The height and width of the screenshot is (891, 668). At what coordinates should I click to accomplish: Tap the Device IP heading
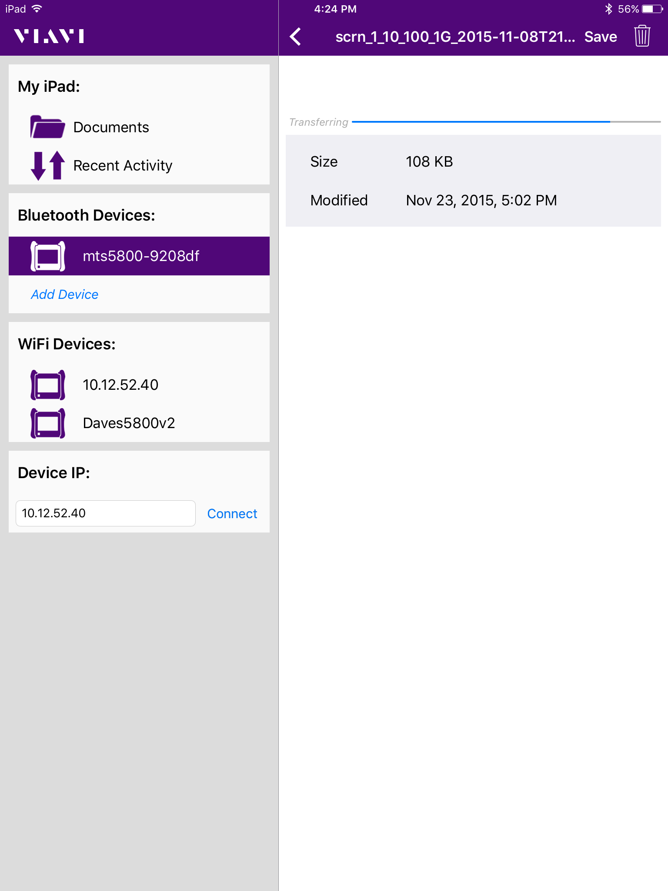click(x=54, y=473)
